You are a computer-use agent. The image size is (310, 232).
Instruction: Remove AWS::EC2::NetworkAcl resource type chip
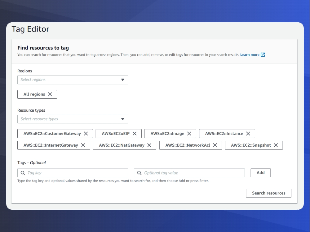(x=215, y=145)
